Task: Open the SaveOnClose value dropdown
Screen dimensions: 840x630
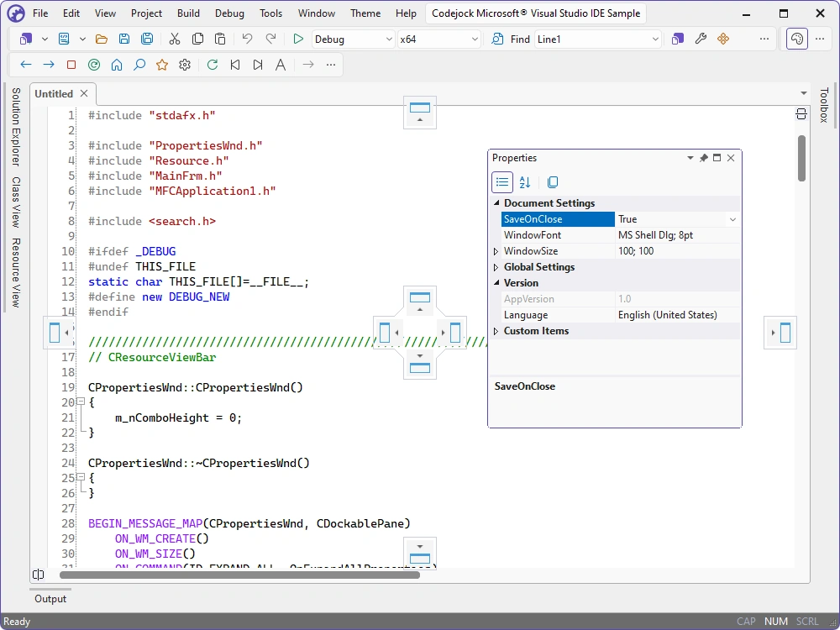Action: (732, 219)
